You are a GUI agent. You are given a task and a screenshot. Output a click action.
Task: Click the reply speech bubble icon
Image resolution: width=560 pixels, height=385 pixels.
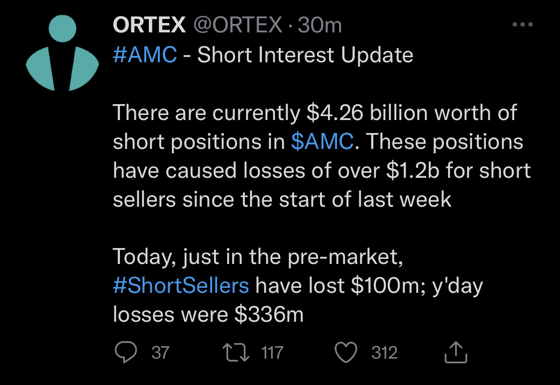coord(126,352)
